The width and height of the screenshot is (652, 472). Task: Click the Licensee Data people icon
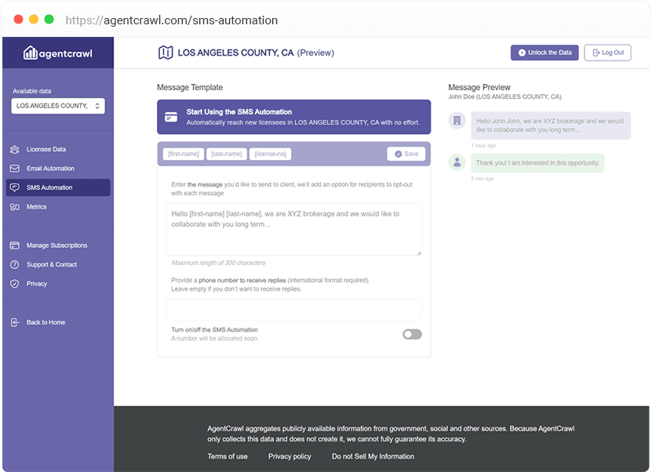14,149
